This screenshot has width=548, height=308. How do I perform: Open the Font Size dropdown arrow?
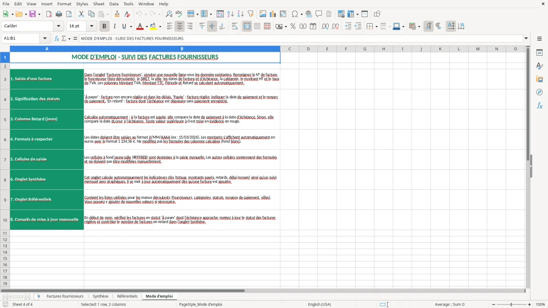[92, 26]
